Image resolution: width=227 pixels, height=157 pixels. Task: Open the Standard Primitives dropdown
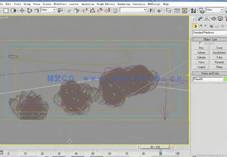(x=209, y=32)
